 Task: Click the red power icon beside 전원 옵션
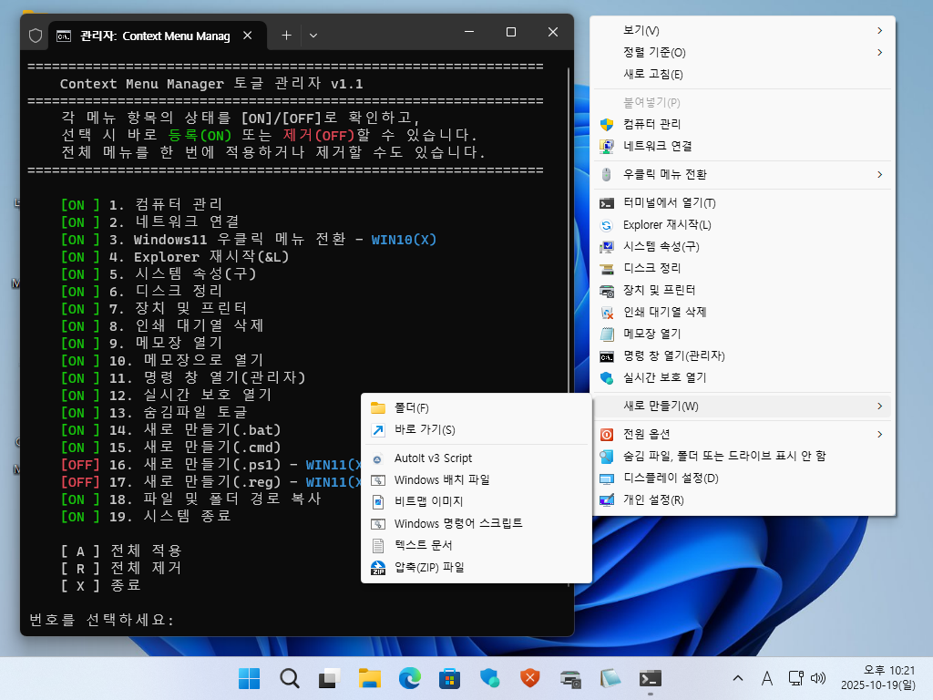point(606,435)
